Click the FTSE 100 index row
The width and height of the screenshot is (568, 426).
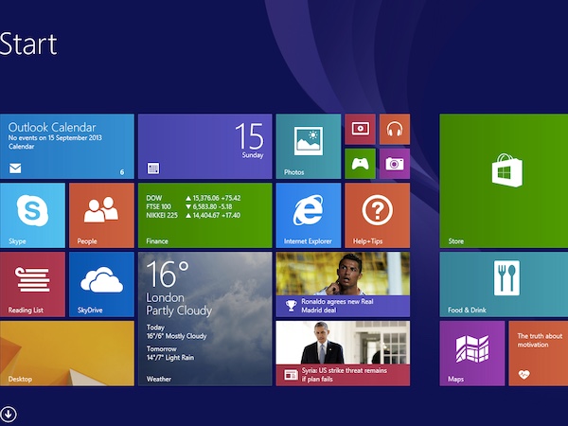pos(189,206)
